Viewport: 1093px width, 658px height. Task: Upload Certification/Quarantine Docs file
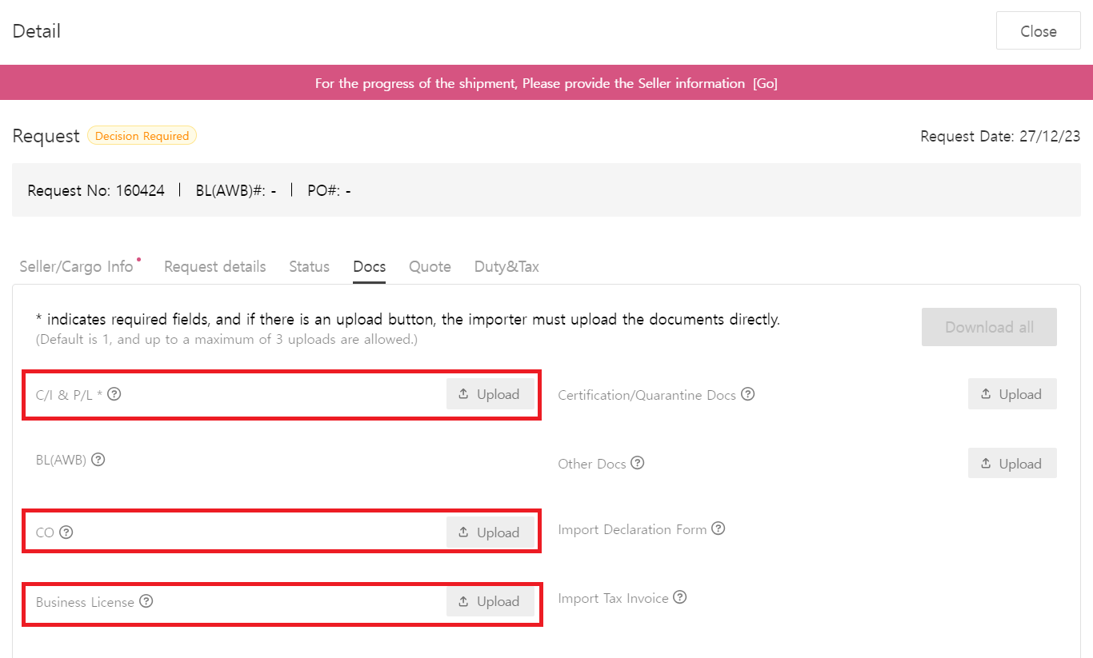point(1011,394)
